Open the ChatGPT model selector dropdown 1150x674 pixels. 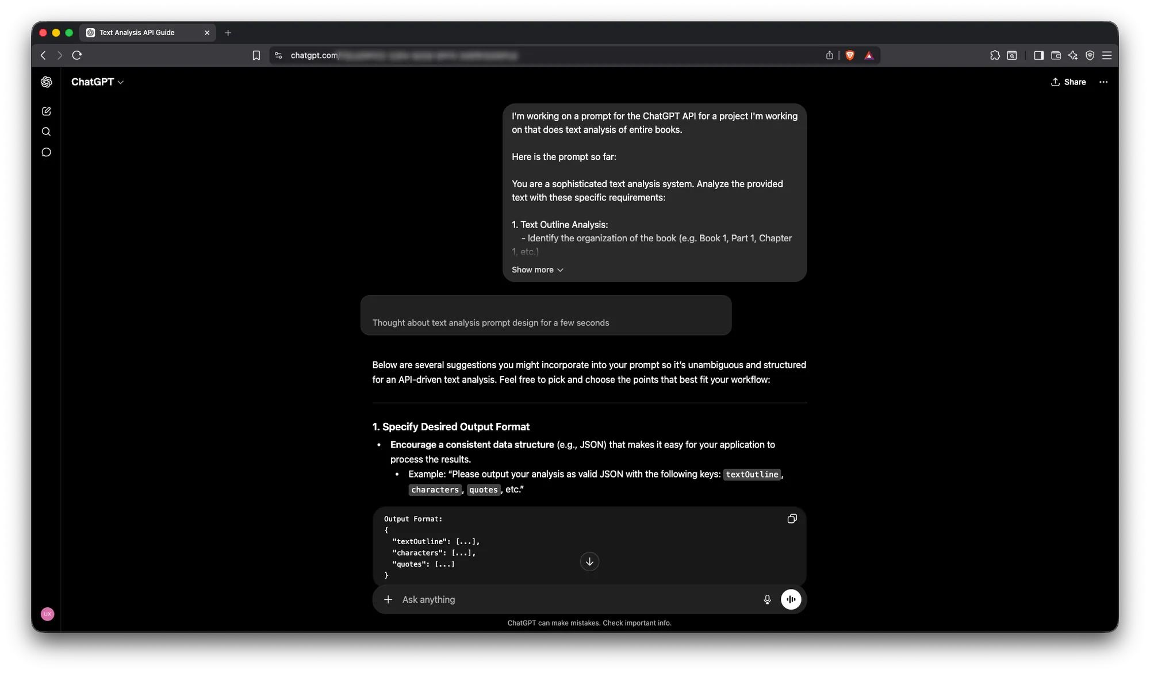coord(97,82)
